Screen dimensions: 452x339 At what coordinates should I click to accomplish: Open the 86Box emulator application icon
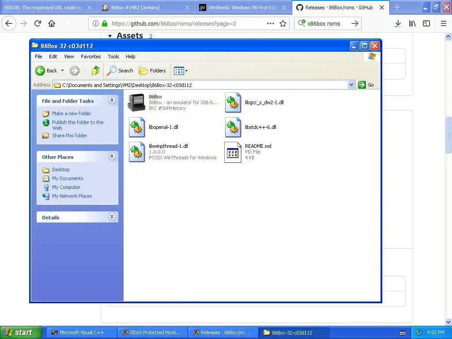coord(136,102)
